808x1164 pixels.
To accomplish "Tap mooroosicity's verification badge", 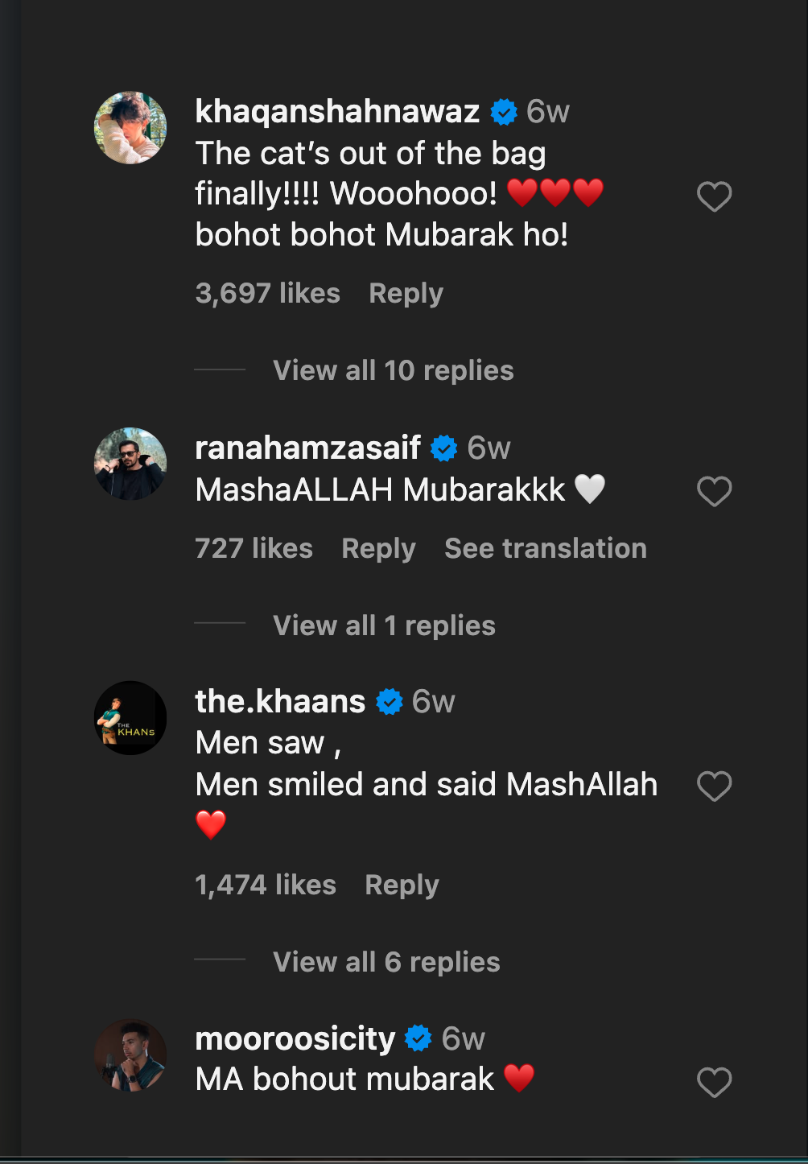I will (419, 1038).
